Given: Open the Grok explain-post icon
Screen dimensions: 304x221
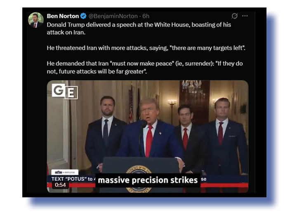Looking at the screenshot, I should coord(234,16).
